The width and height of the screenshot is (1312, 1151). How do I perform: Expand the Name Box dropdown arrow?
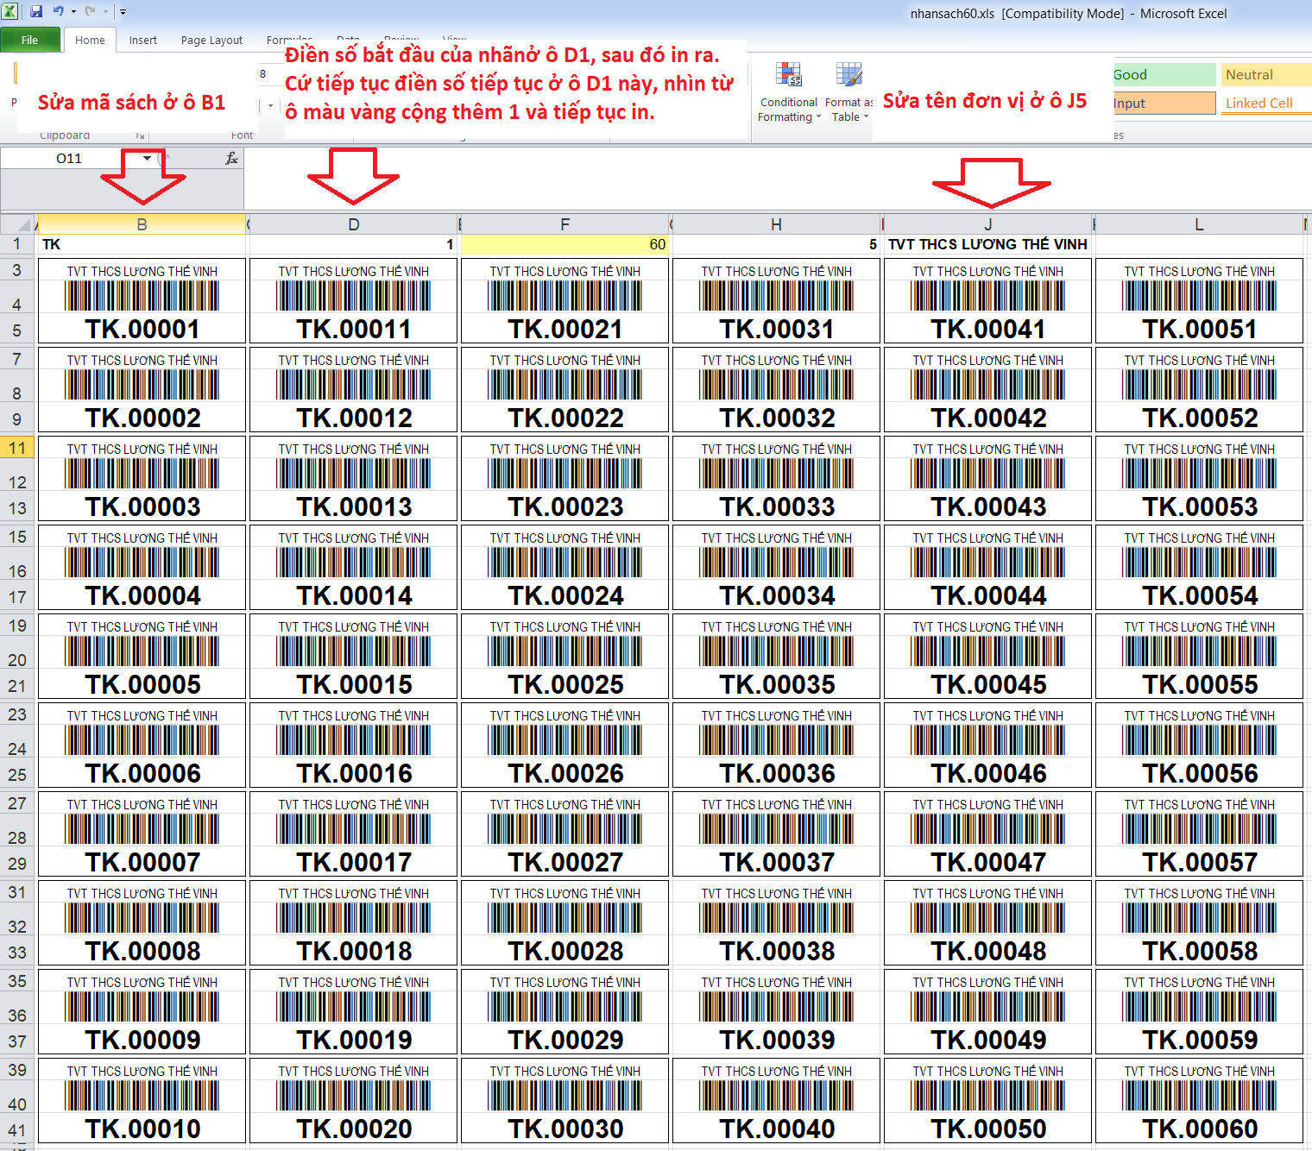tap(147, 158)
